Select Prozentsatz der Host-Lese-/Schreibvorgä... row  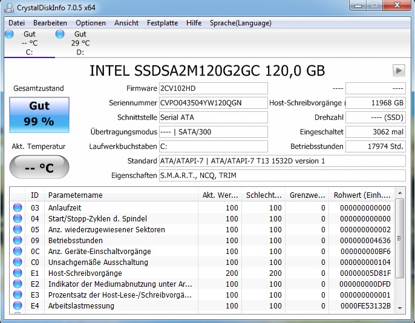click(120, 295)
